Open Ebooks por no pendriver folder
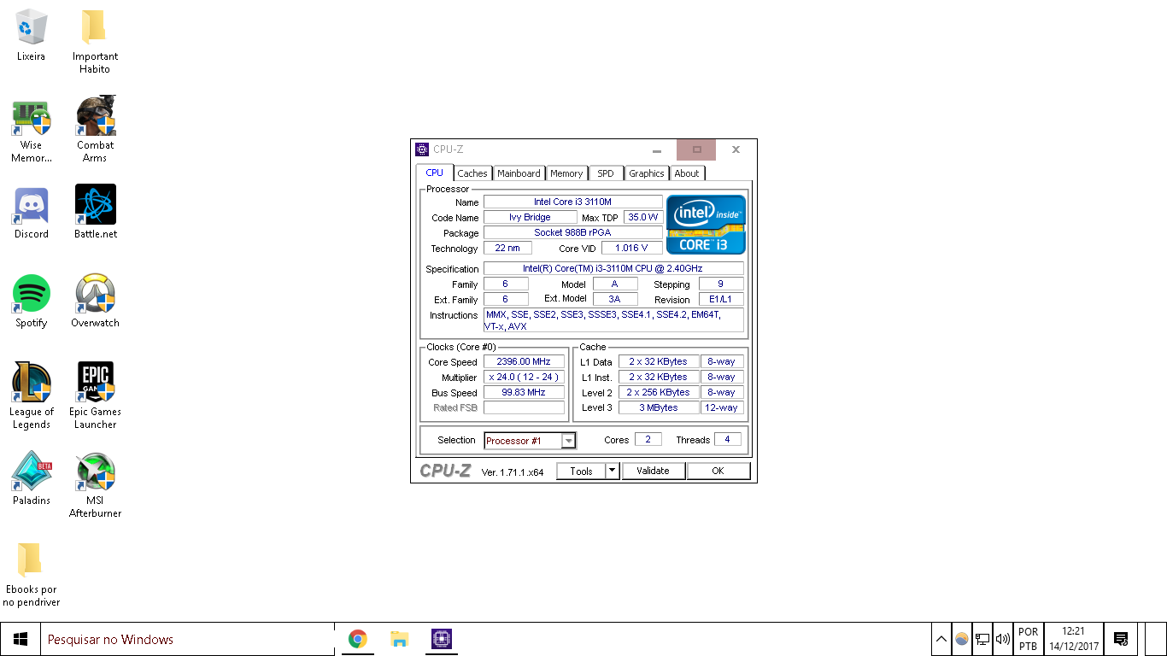 (32, 574)
